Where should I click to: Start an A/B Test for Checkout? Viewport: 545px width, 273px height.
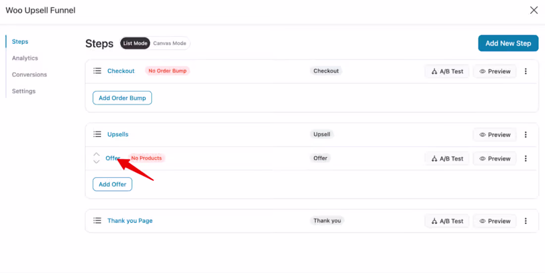pos(447,71)
